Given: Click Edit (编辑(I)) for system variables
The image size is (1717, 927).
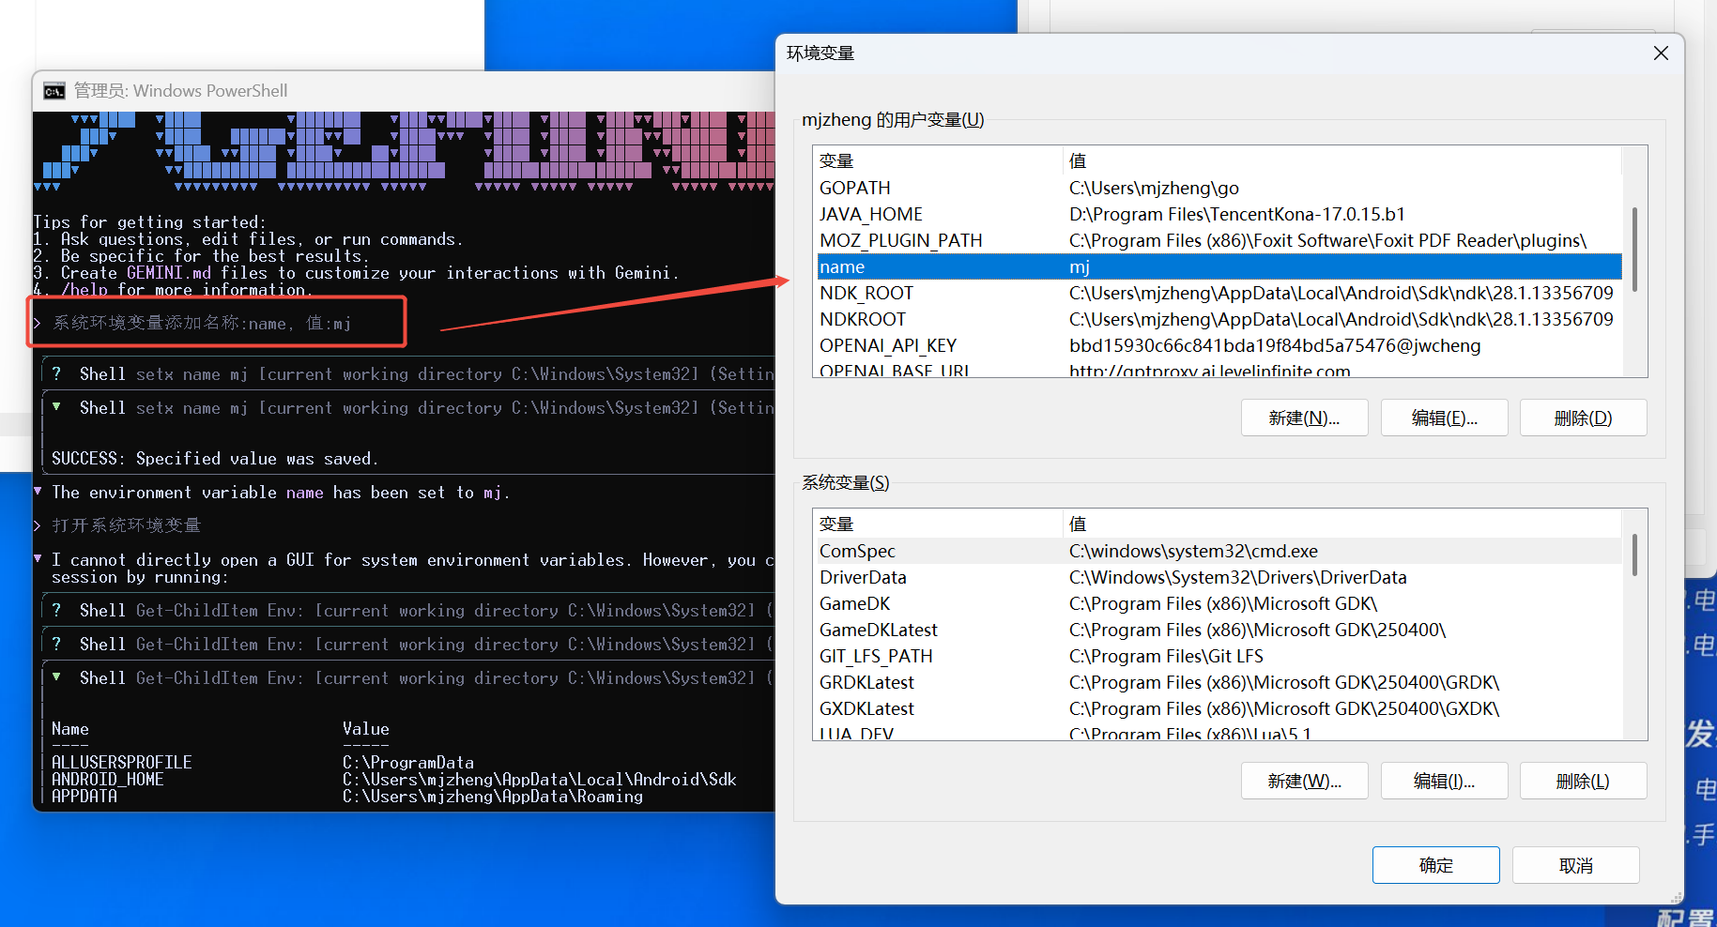Looking at the screenshot, I should (x=1444, y=782).
